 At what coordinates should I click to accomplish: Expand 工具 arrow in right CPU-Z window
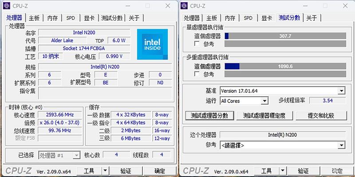click(283, 171)
